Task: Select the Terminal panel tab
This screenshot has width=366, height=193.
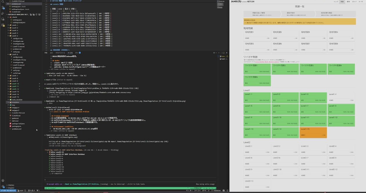Action: pos(70,53)
